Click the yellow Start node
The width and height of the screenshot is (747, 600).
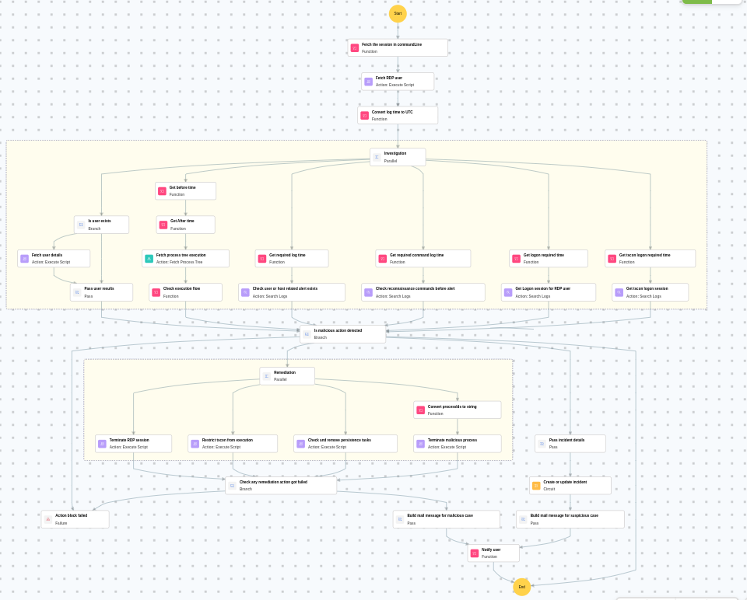[398, 13]
